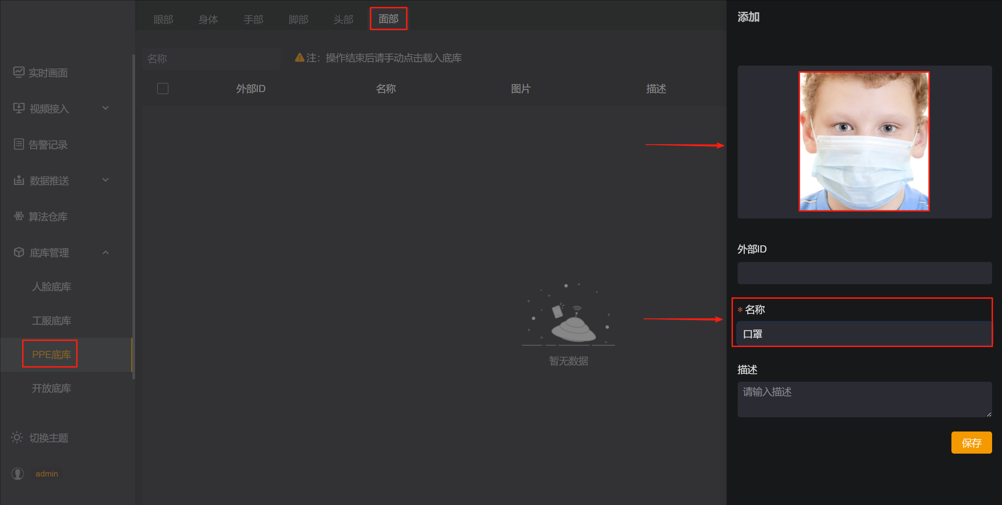Image resolution: width=1002 pixels, height=505 pixels.
Task: Open 工服底库 in the sidebar
Action: tap(51, 320)
